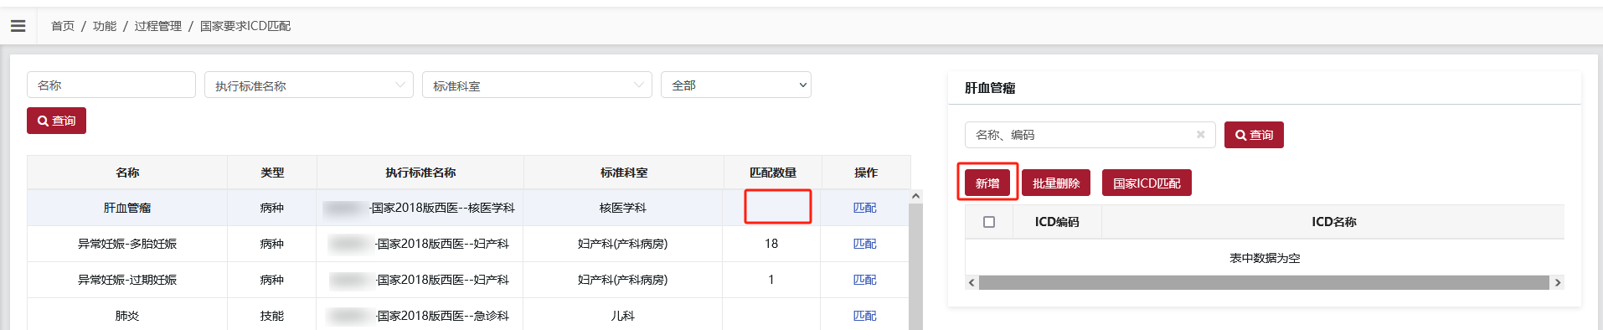
Task: Open the 执行标准名称 dropdown
Action: 309,85
